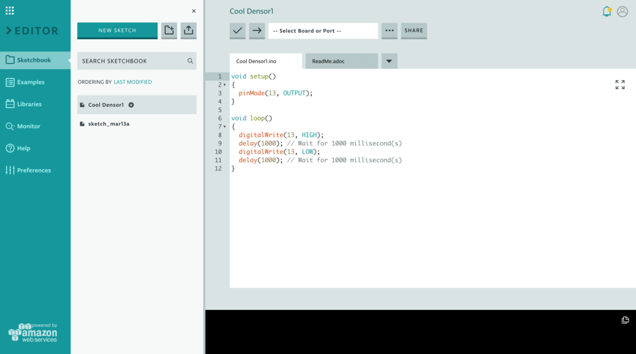Click the Amazon Web Services logo
The height and width of the screenshot is (354, 636).
33,332
